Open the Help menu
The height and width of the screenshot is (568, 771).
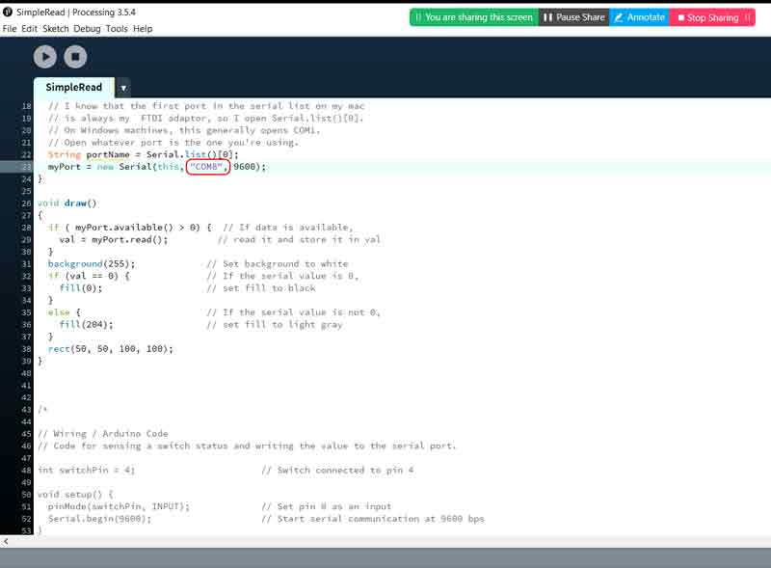143,29
